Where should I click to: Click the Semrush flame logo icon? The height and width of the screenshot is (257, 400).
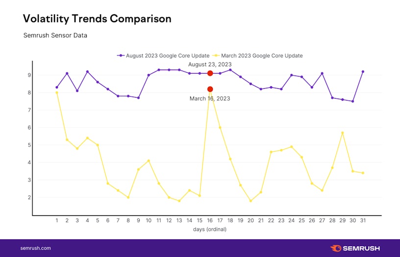337,248
